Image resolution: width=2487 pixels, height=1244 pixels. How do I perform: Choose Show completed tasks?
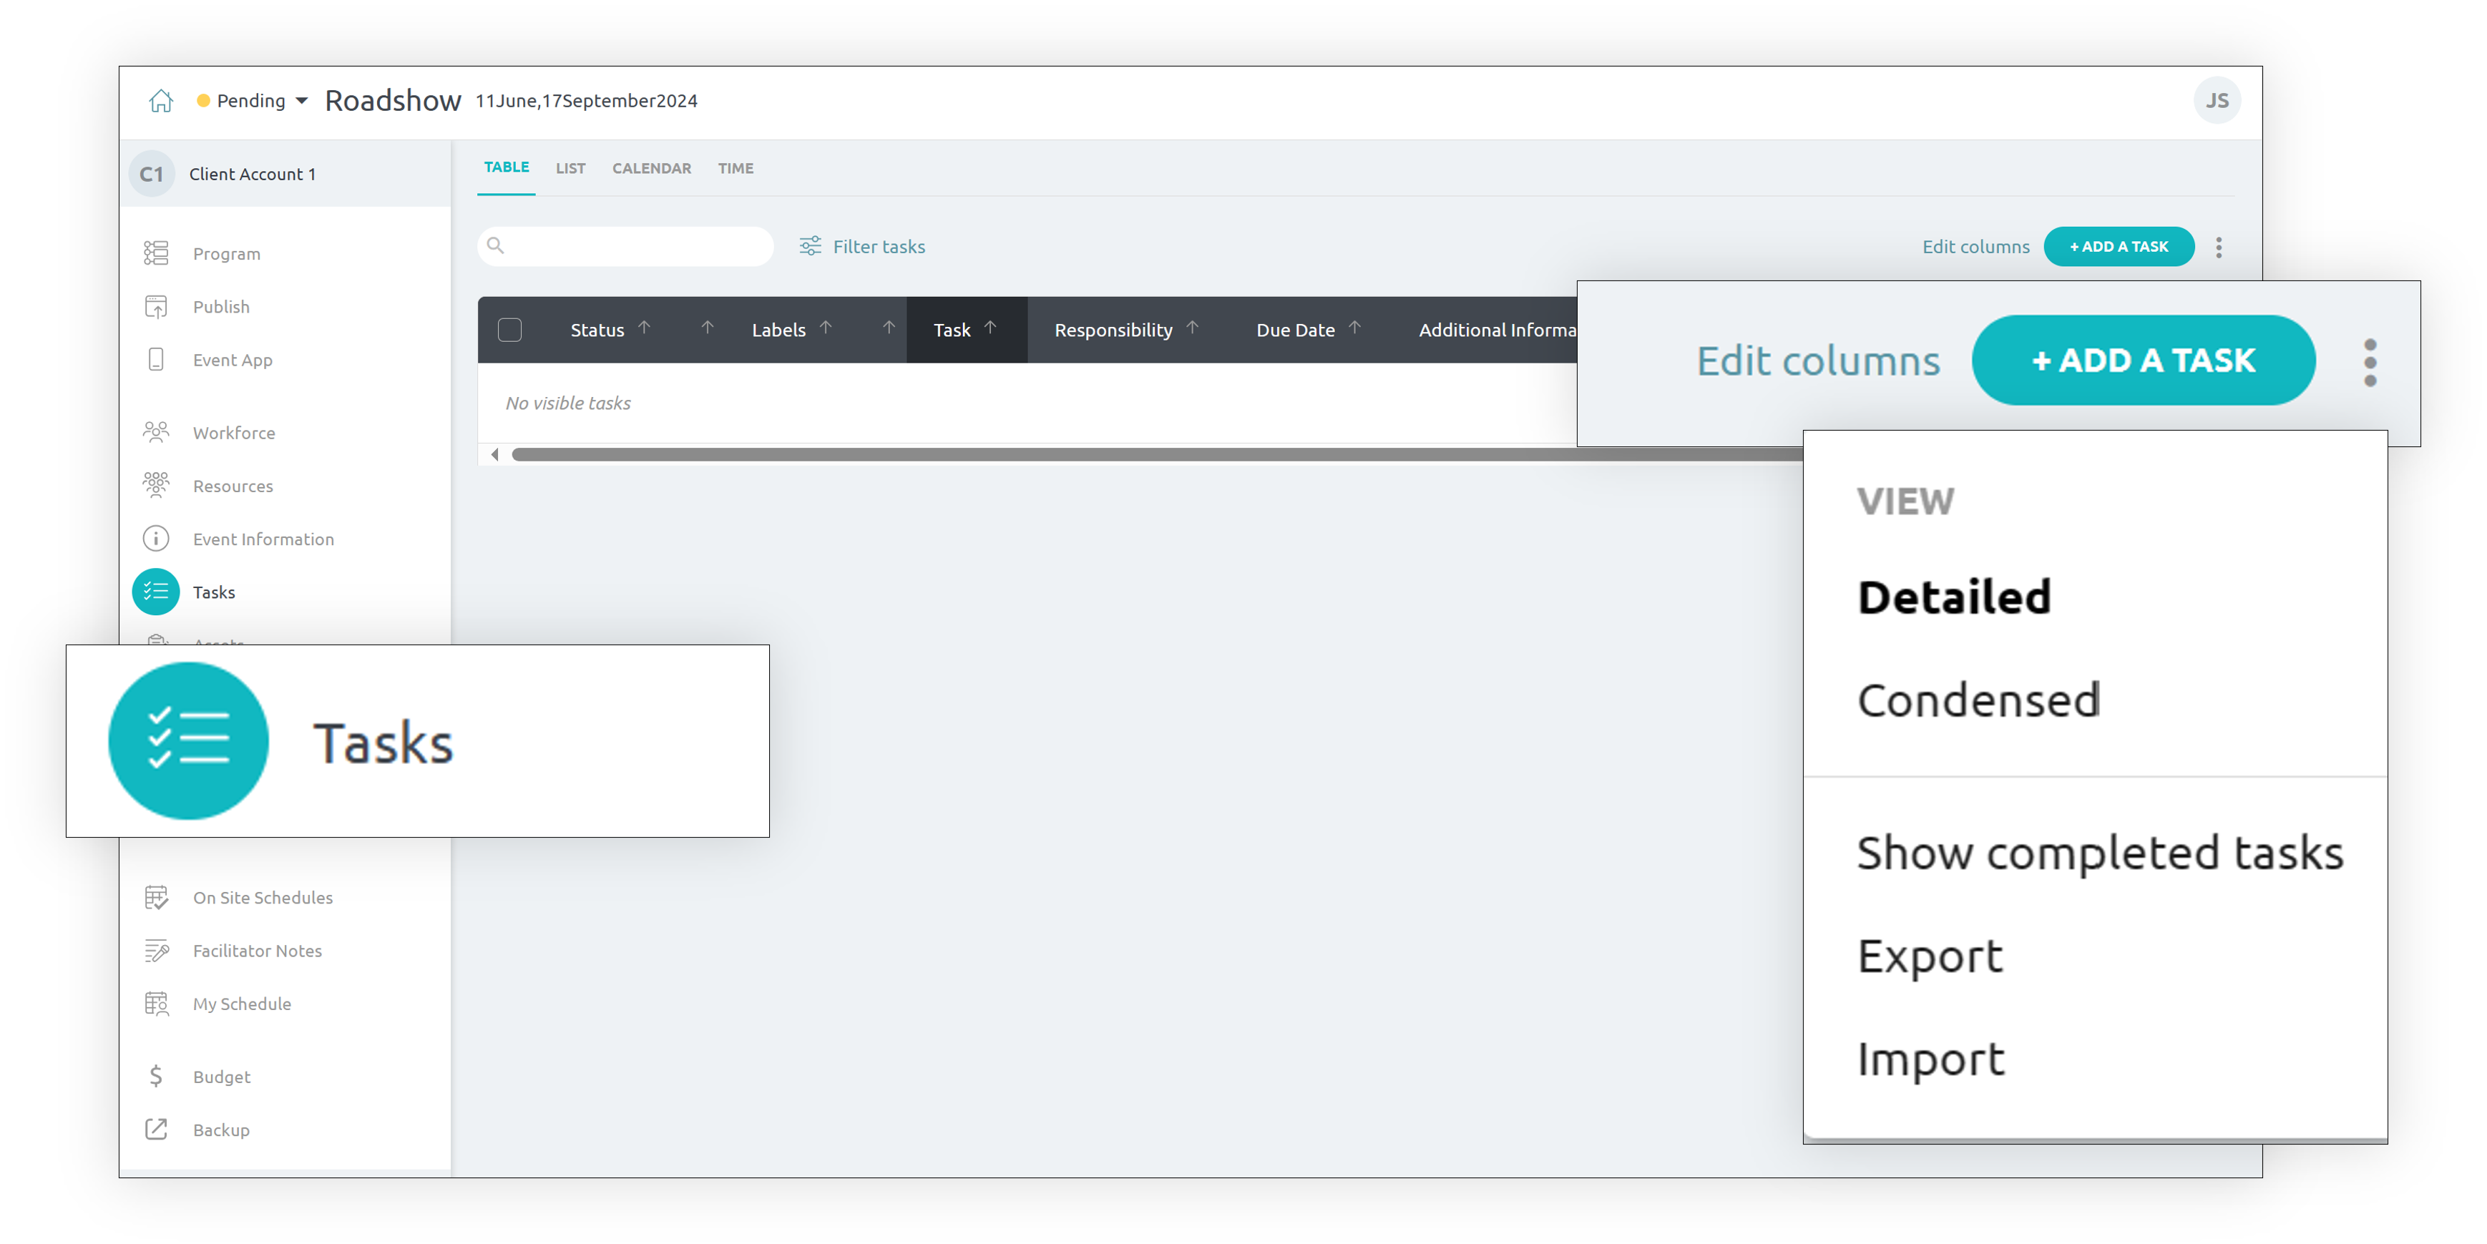click(x=2099, y=853)
